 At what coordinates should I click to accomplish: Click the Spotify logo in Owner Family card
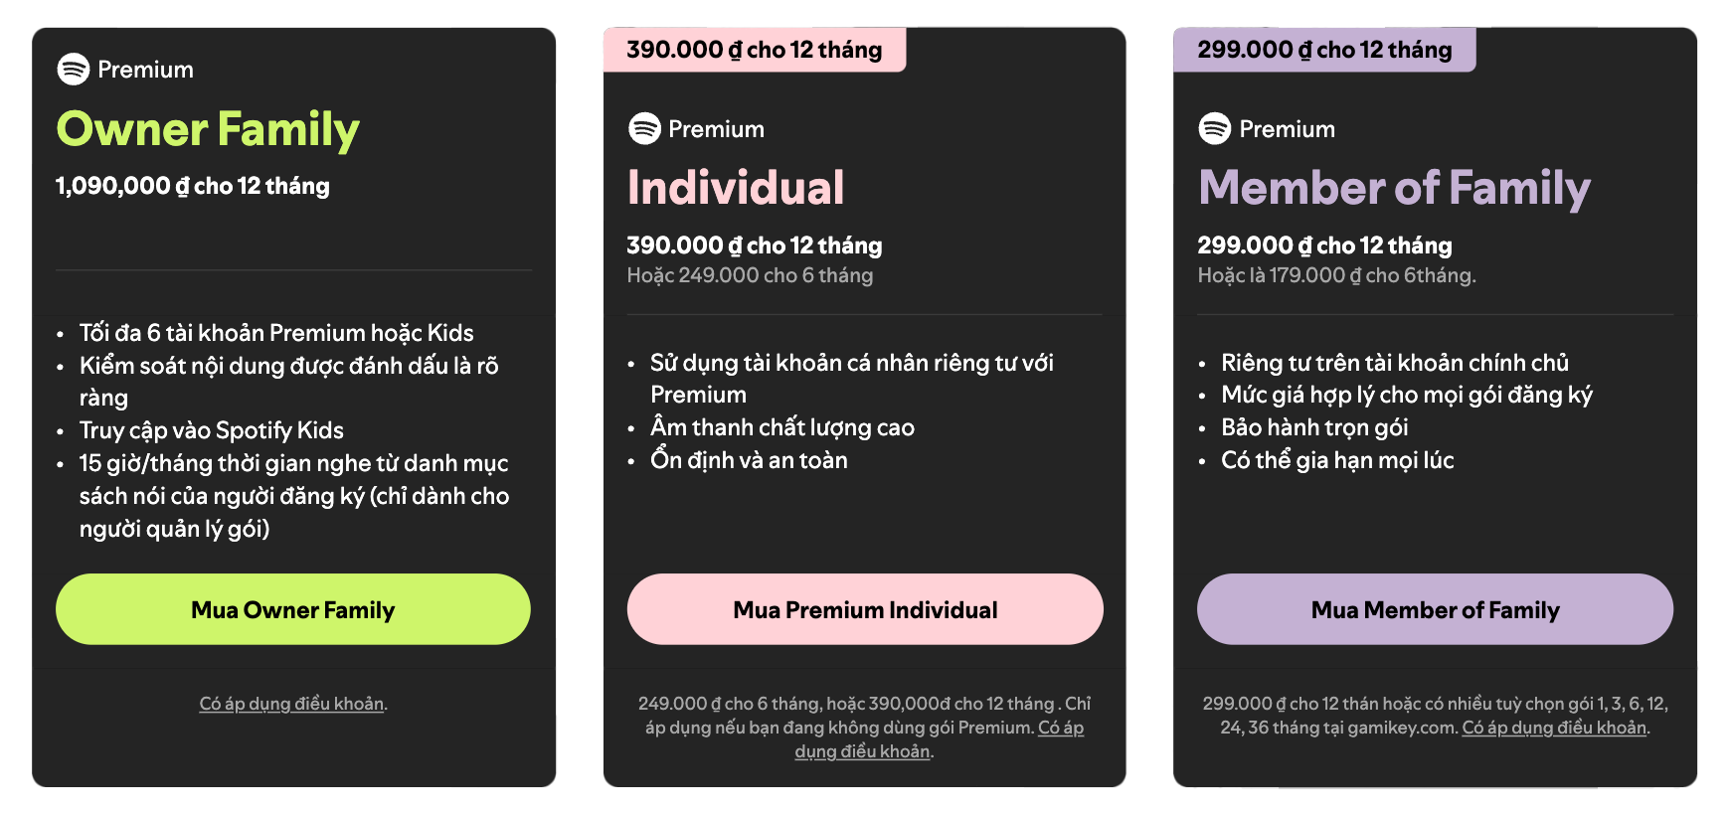[x=74, y=69]
